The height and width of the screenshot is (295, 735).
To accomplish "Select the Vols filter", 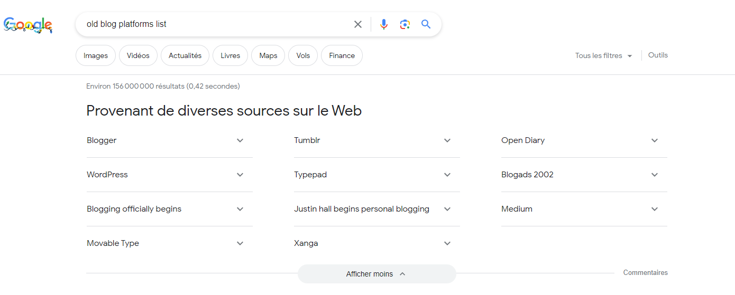I will click(303, 55).
